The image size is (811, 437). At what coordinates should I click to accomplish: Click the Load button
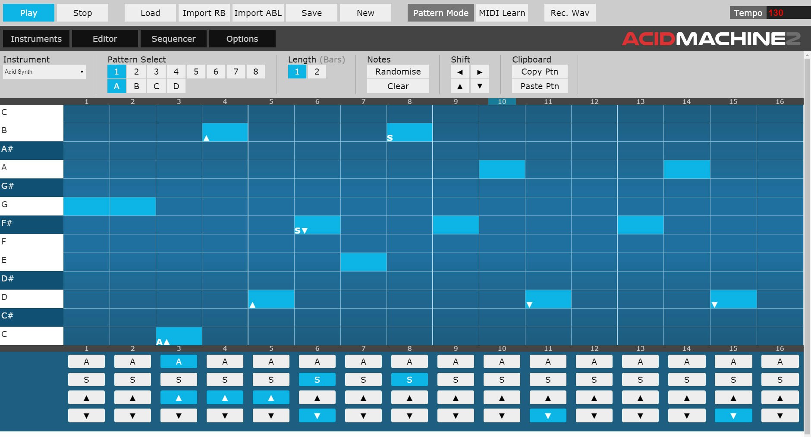[150, 13]
